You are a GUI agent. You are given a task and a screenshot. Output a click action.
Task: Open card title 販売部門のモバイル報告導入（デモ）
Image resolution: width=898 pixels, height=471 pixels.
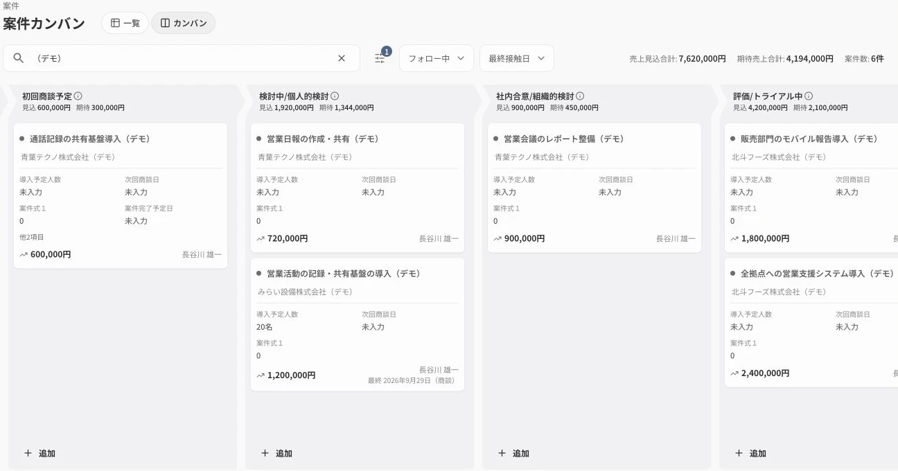(x=809, y=139)
